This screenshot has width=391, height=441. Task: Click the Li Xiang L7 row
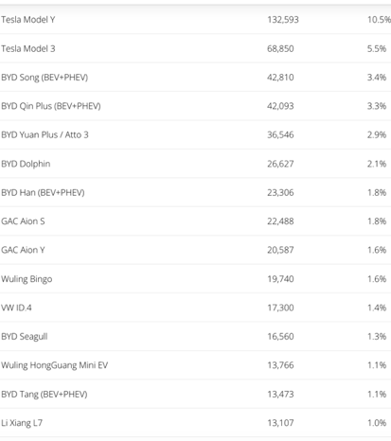tap(195, 423)
